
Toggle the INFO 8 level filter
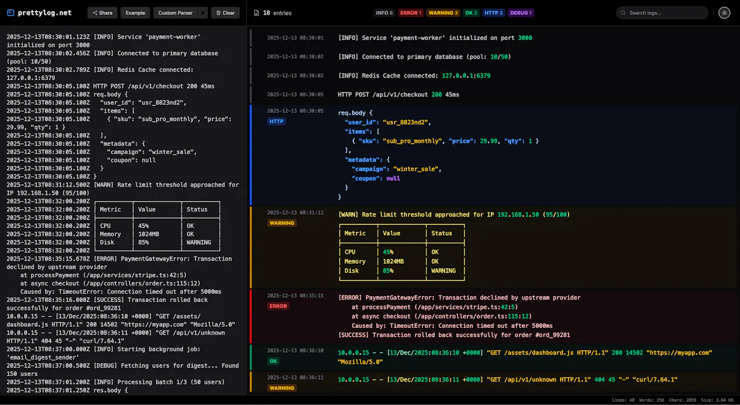[x=384, y=13]
